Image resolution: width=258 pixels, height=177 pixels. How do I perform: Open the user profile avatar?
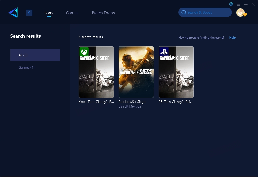point(240,13)
